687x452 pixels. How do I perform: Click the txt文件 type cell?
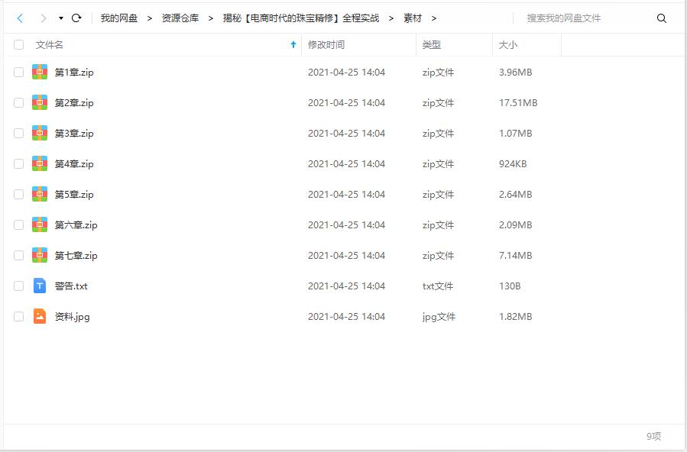(438, 286)
